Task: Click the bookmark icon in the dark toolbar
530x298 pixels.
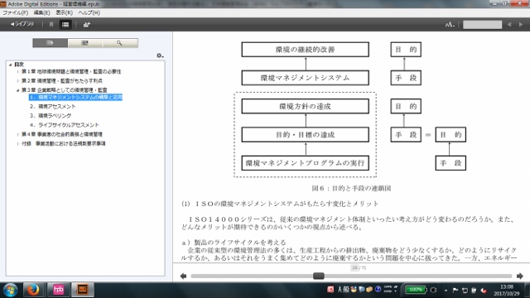Action: point(51,24)
